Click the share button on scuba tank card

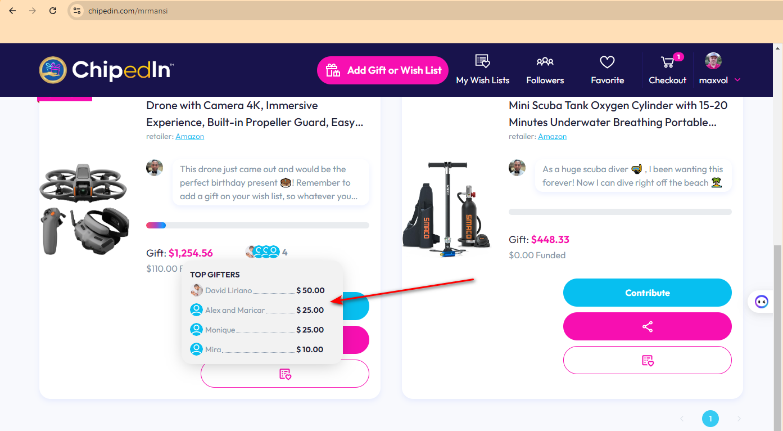(648, 326)
